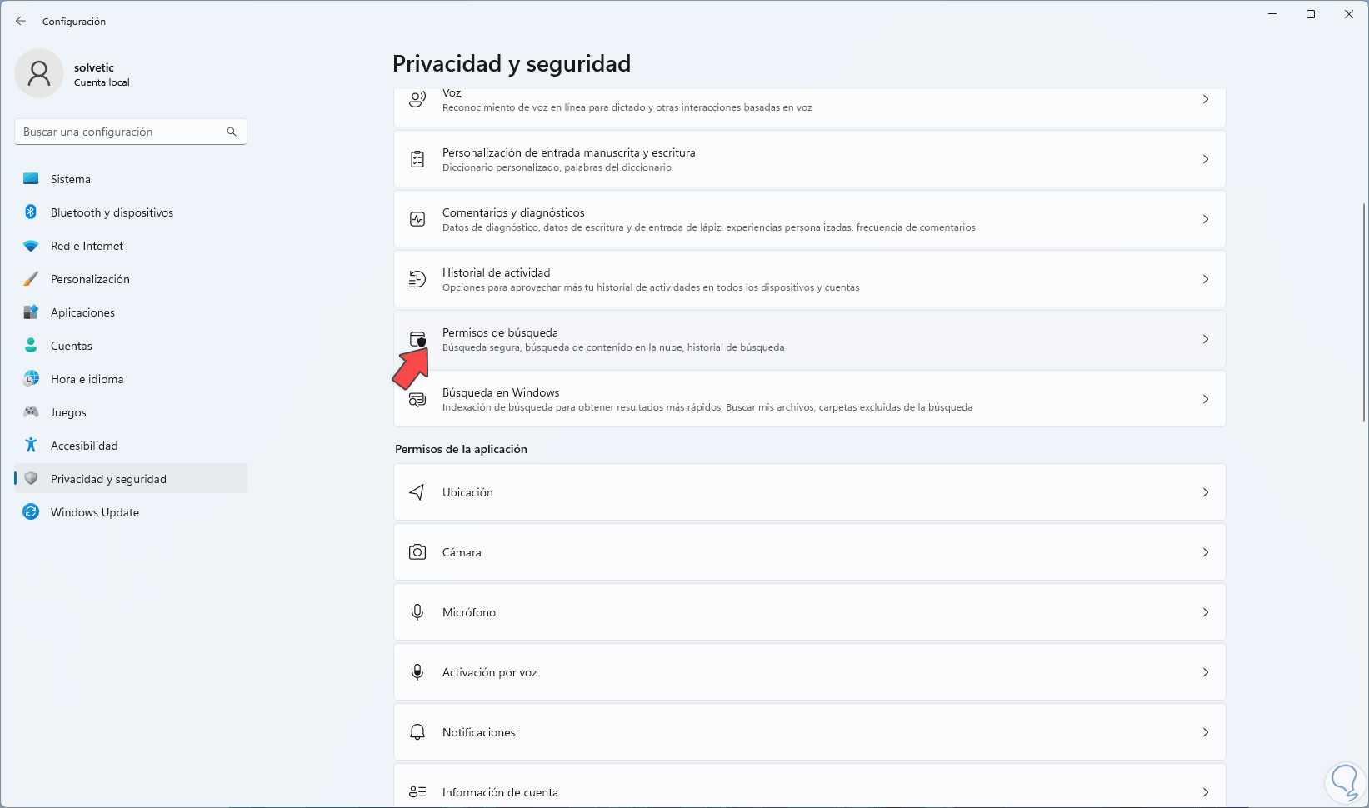Expand Comentarios y diagnósticos chevron
The height and width of the screenshot is (808, 1369).
coord(1205,219)
